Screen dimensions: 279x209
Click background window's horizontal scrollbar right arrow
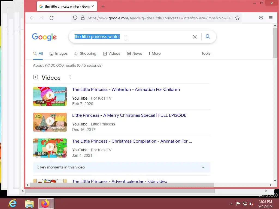tap(266, 191)
